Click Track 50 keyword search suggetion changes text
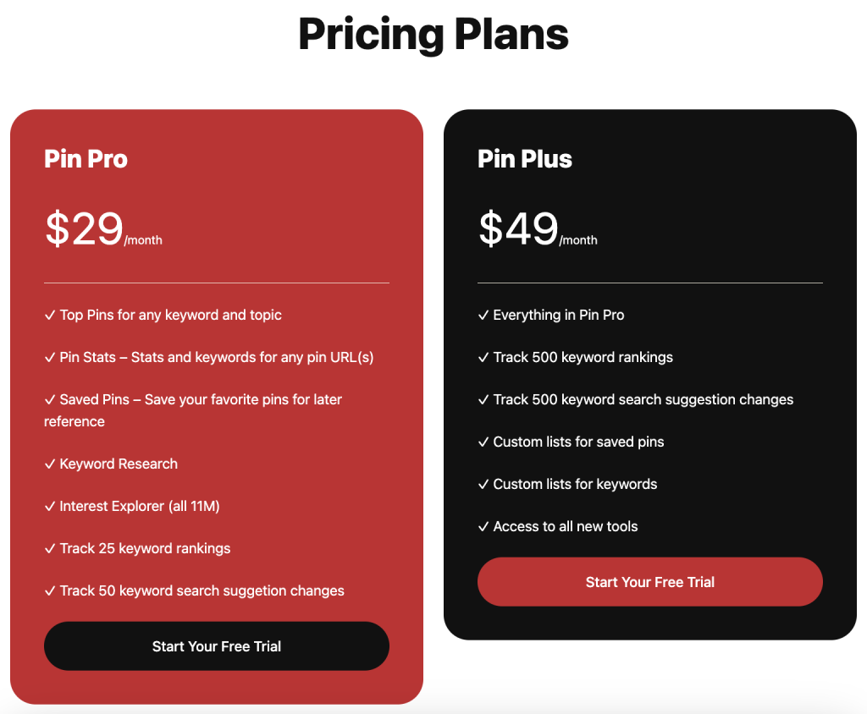The width and height of the screenshot is (867, 714). [202, 590]
